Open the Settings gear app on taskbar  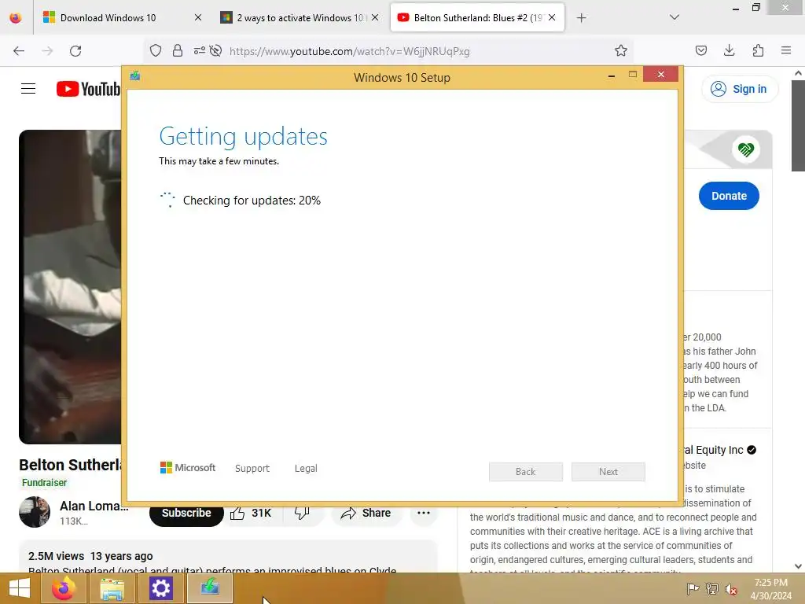pos(160,588)
